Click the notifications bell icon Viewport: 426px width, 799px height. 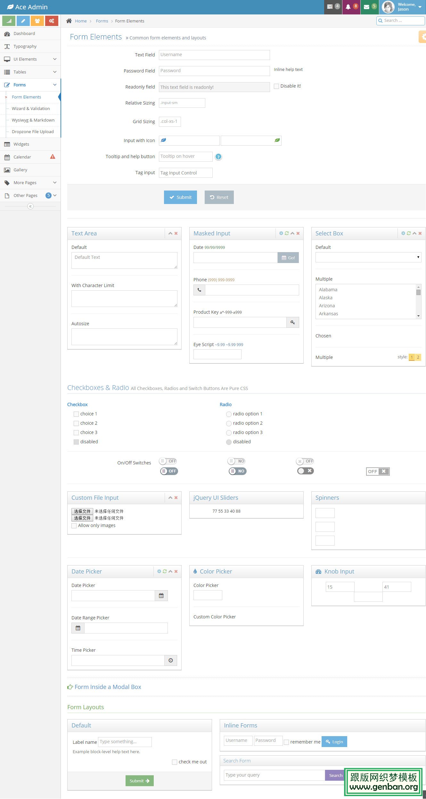(x=348, y=7)
